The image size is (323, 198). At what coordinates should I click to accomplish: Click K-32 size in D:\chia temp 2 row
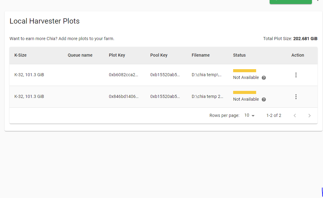[29, 96]
